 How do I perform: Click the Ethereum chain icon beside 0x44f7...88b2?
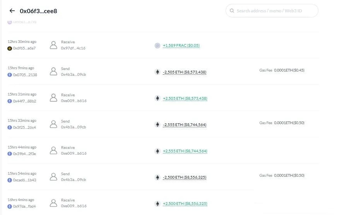point(10,101)
